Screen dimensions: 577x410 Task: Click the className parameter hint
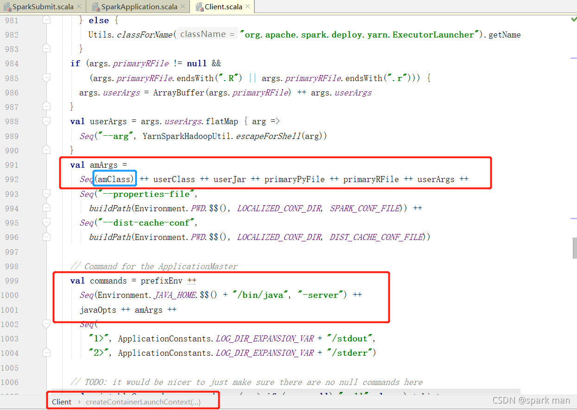pyautogui.click(x=207, y=34)
